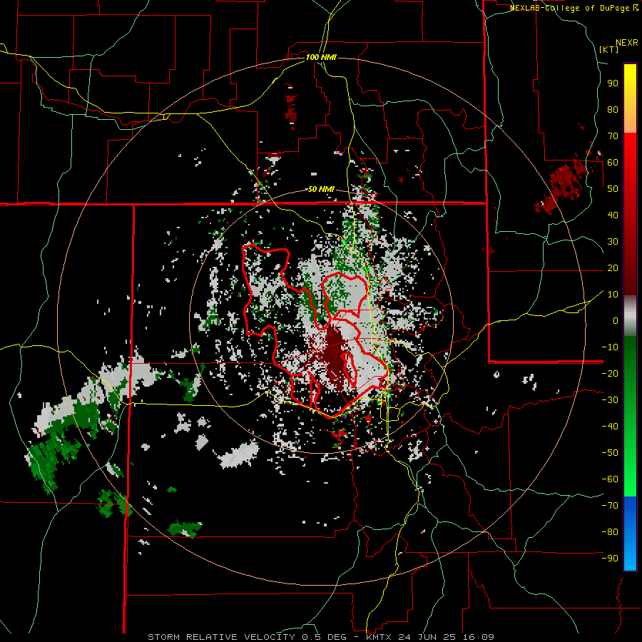Image resolution: width=642 pixels, height=642 pixels.
Task: Click "STORM RELATIVE VELOCITY" in the footer
Action: [x=221, y=637]
